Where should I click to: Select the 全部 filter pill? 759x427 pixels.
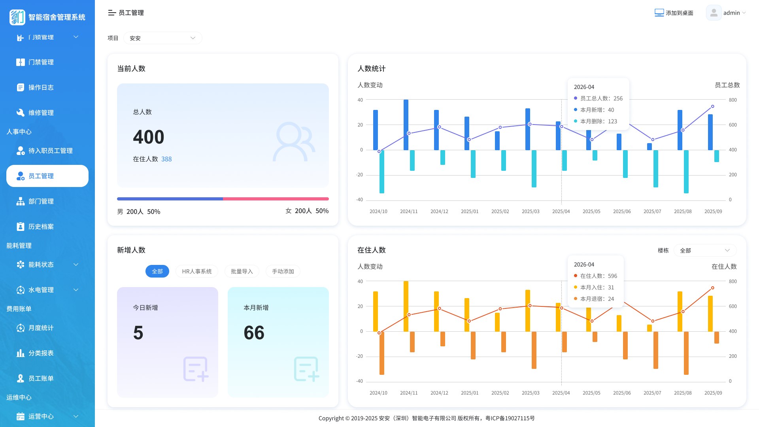157,271
